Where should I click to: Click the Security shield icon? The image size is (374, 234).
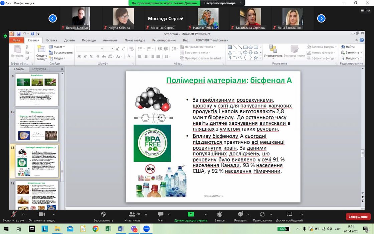(103, 214)
